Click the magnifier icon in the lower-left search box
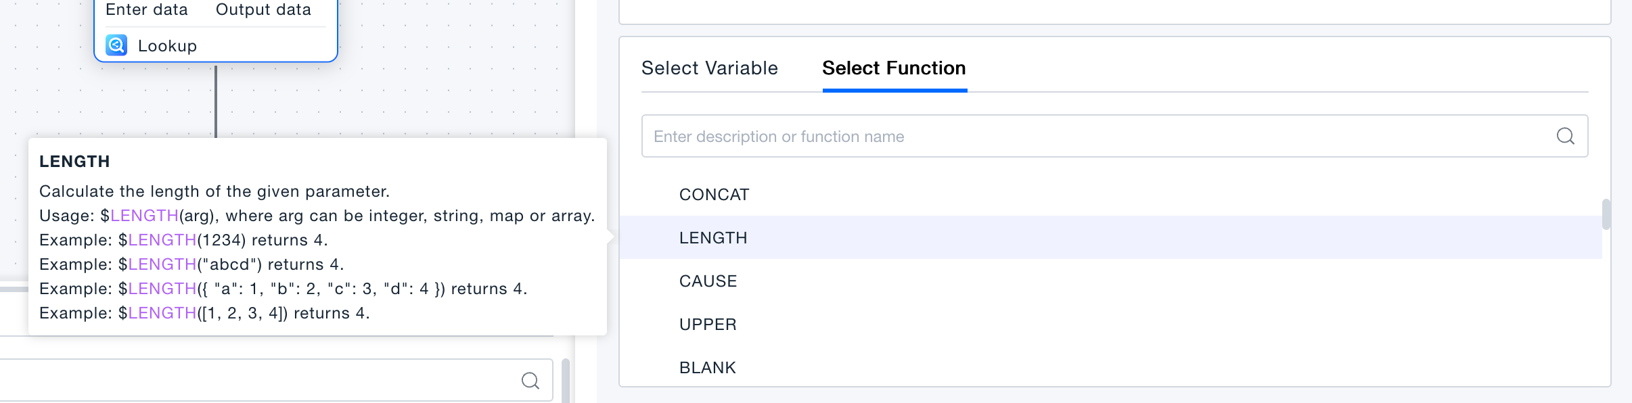Screen dimensions: 1632x403 click(530, 380)
